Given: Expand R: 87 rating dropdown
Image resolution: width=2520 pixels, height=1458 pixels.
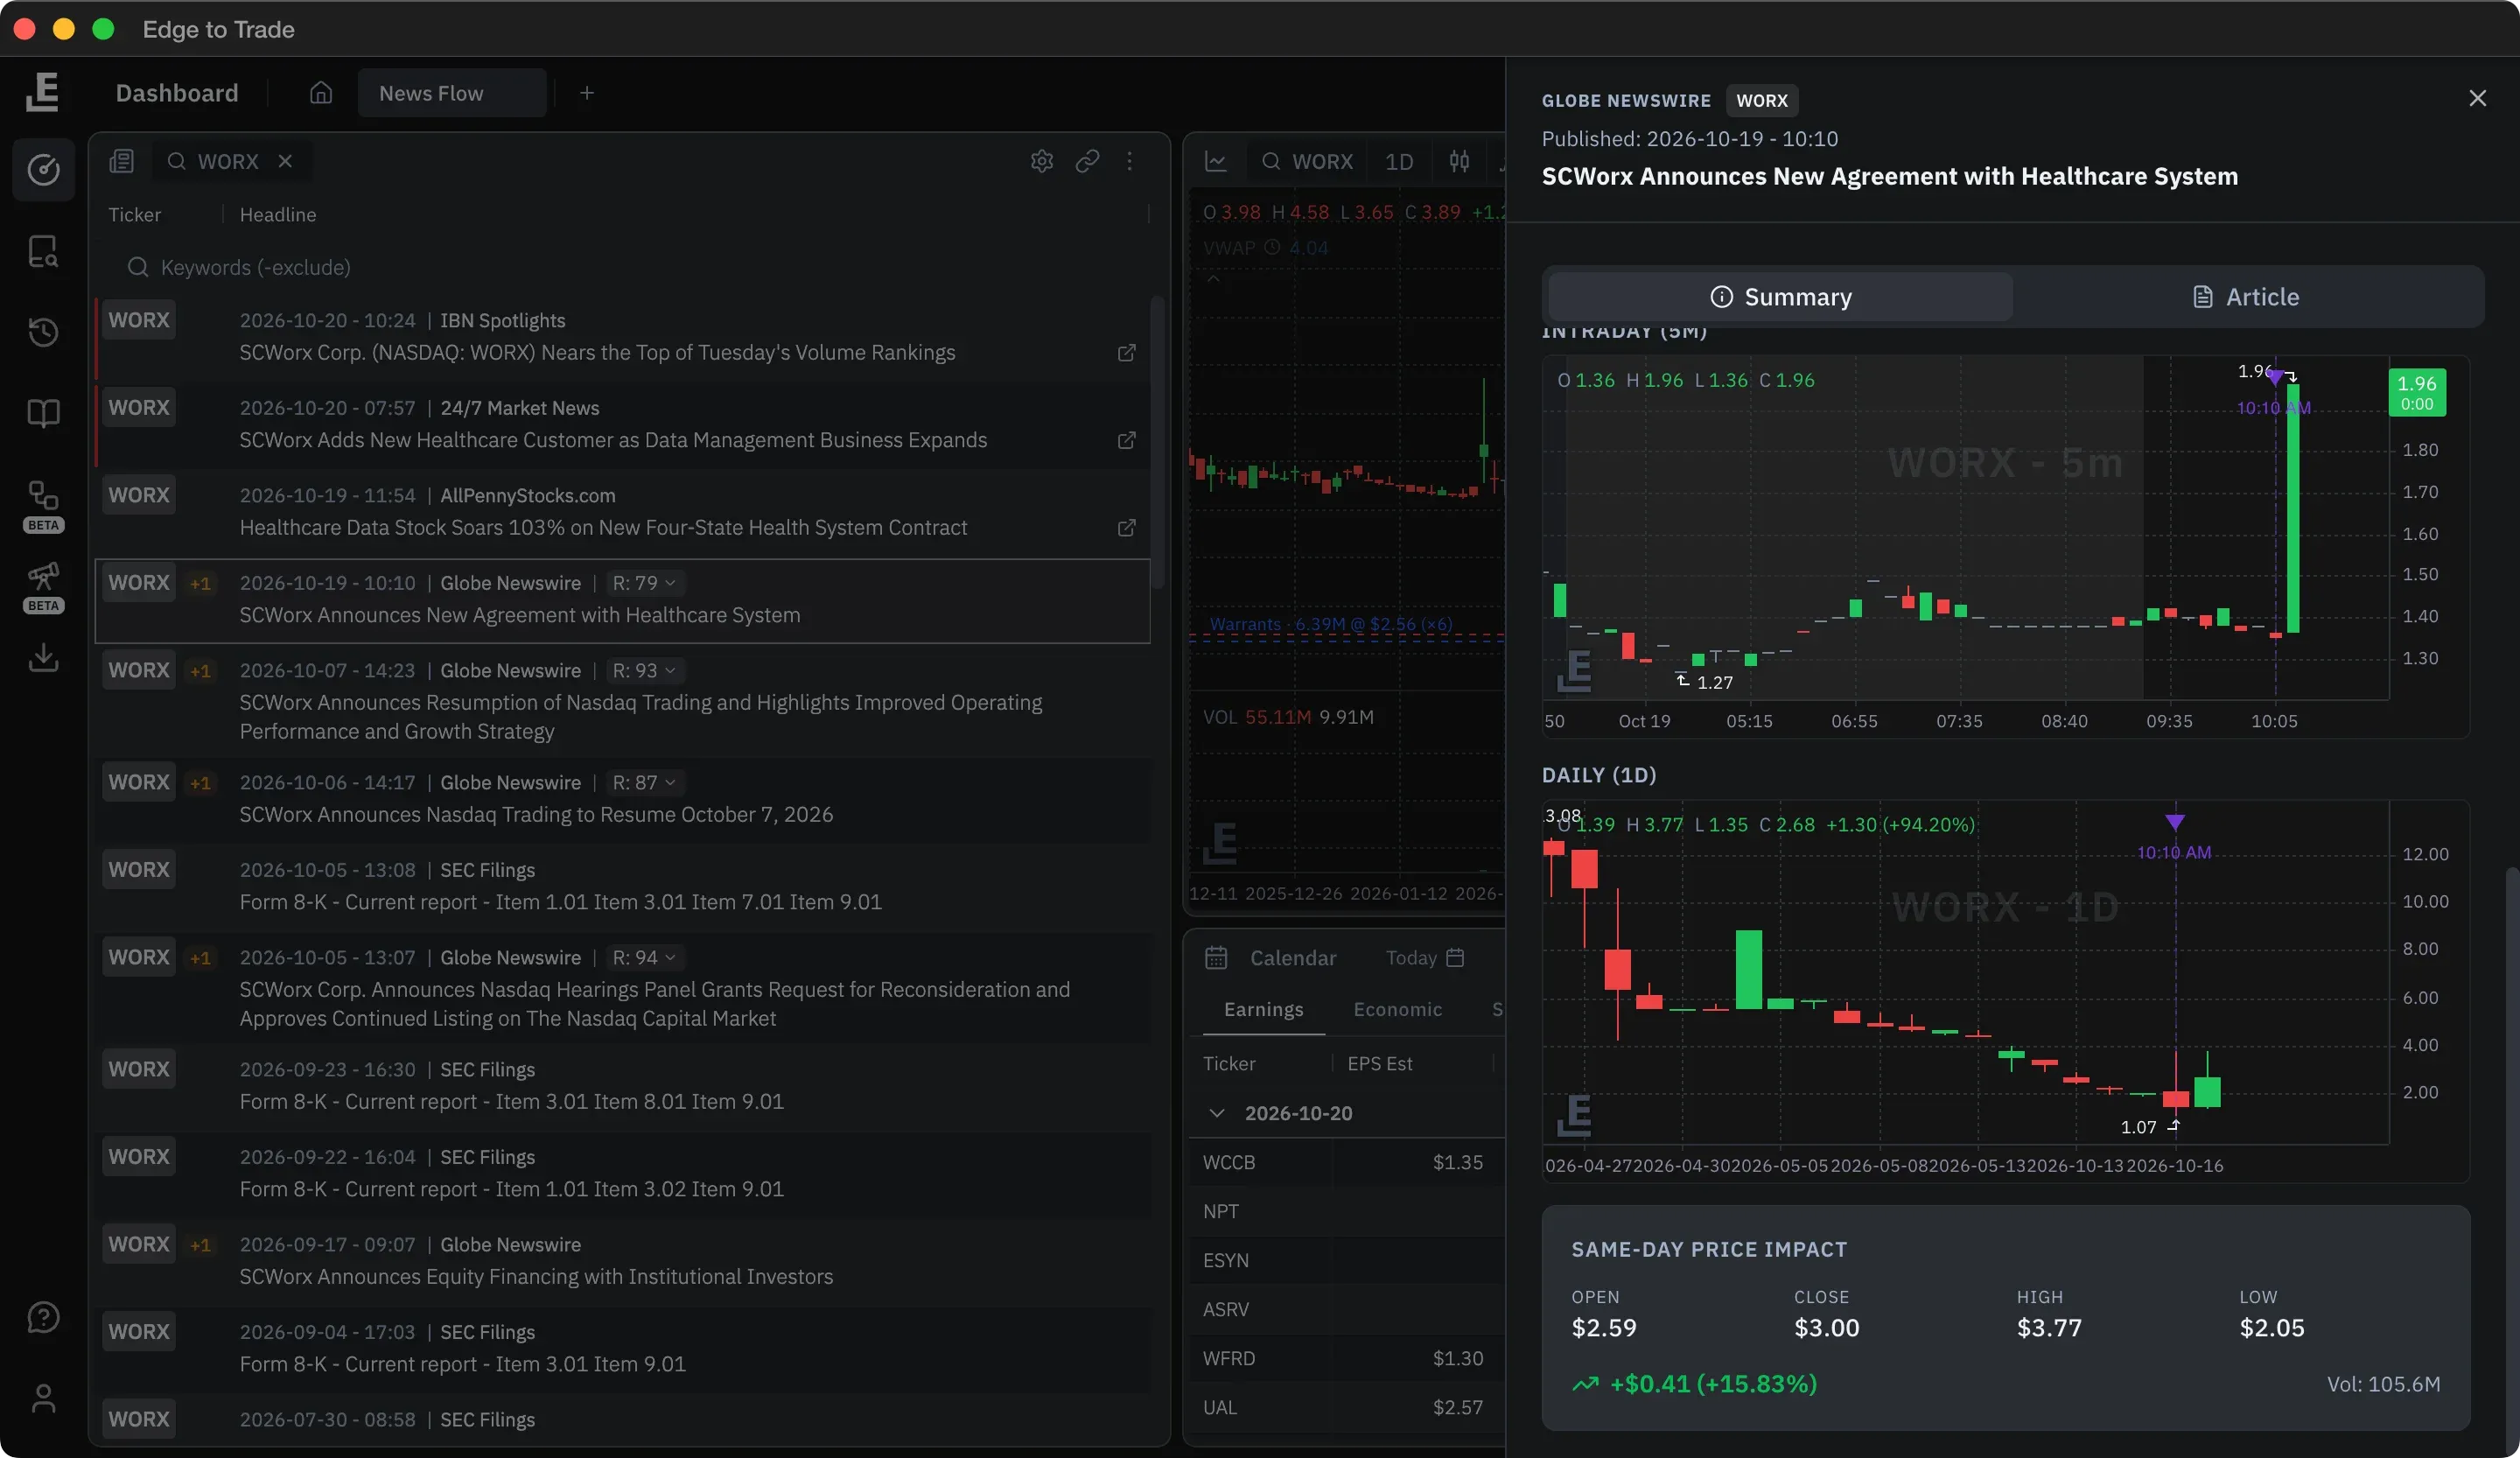Looking at the screenshot, I should pos(644,783).
